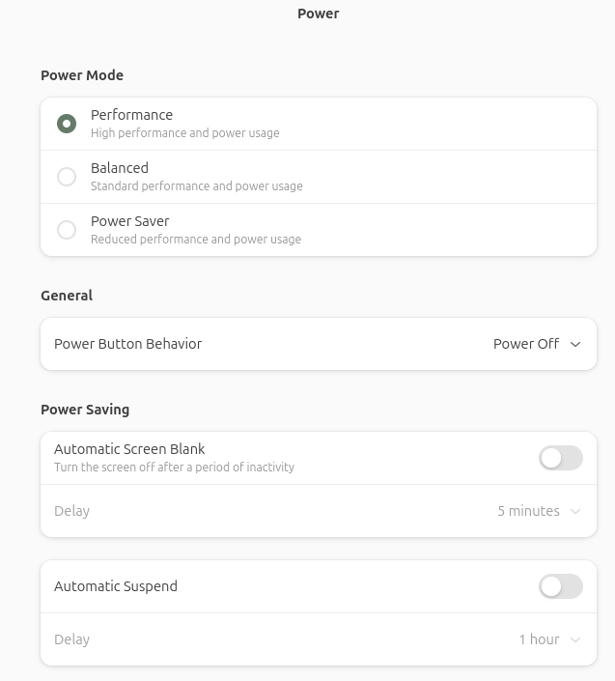The width and height of the screenshot is (615, 681).
Task: Click the chevron arrow beside Power Off
Action: click(x=575, y=344)
